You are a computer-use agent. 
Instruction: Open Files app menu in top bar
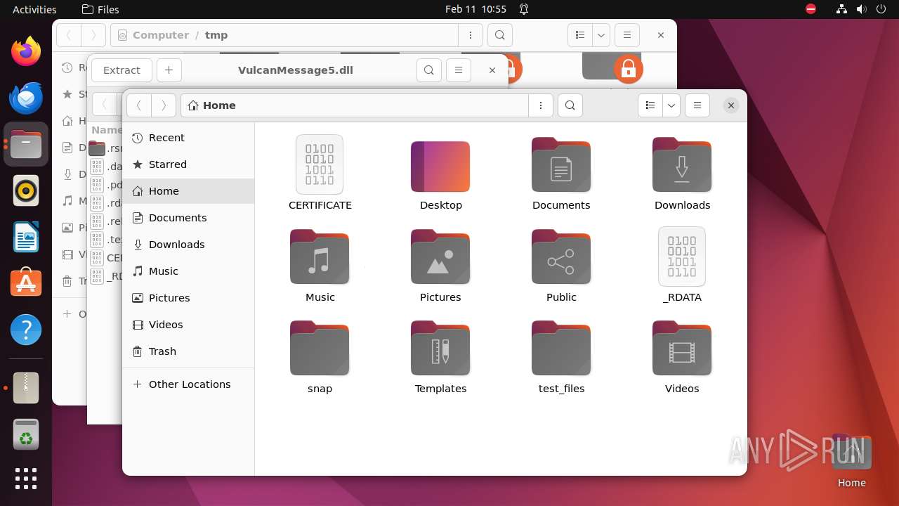tap(100, 9)
